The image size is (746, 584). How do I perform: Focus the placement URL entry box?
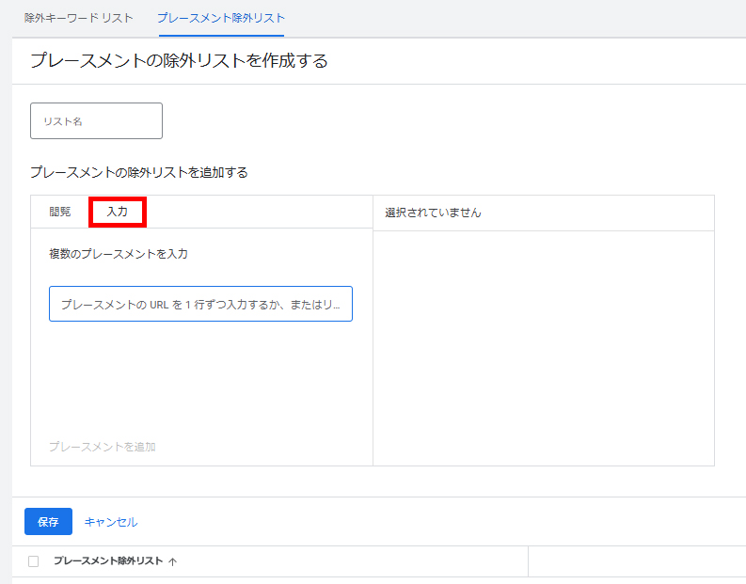click(200, 305)
